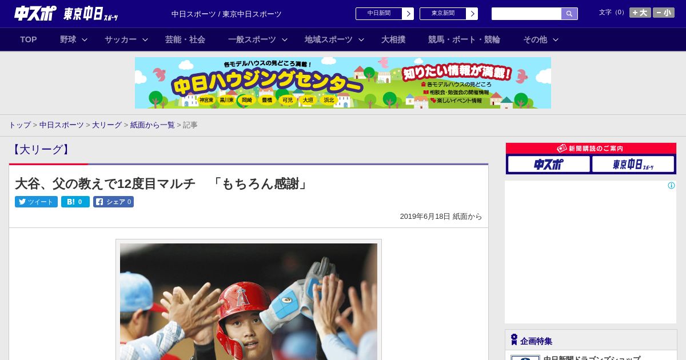Click the search magnifier button

click(569, 14)
